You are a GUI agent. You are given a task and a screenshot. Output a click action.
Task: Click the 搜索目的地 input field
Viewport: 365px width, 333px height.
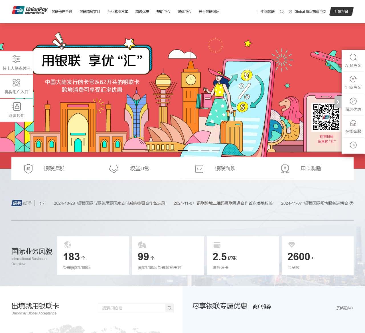point(131,308)
